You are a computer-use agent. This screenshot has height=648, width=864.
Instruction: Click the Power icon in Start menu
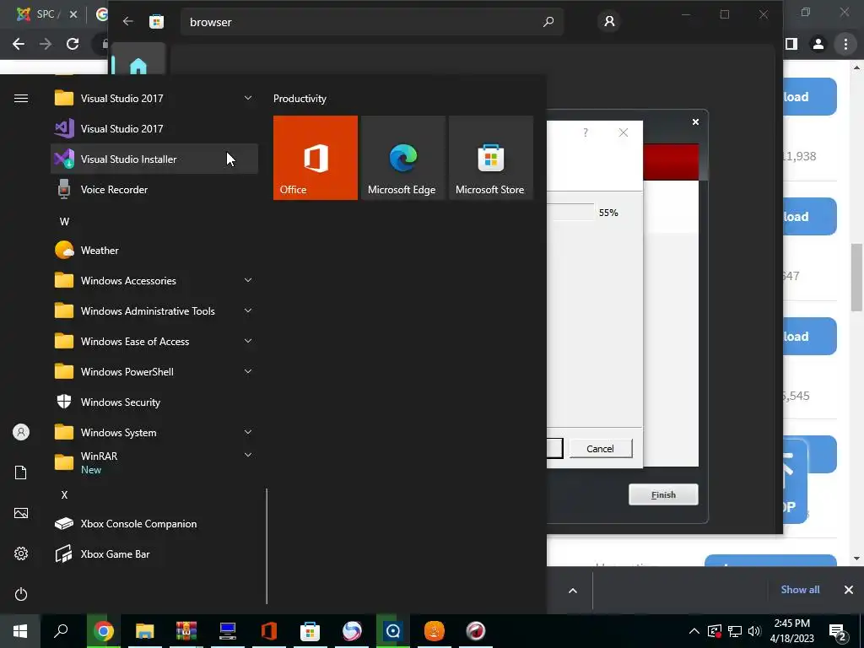(x=21, y=594)
